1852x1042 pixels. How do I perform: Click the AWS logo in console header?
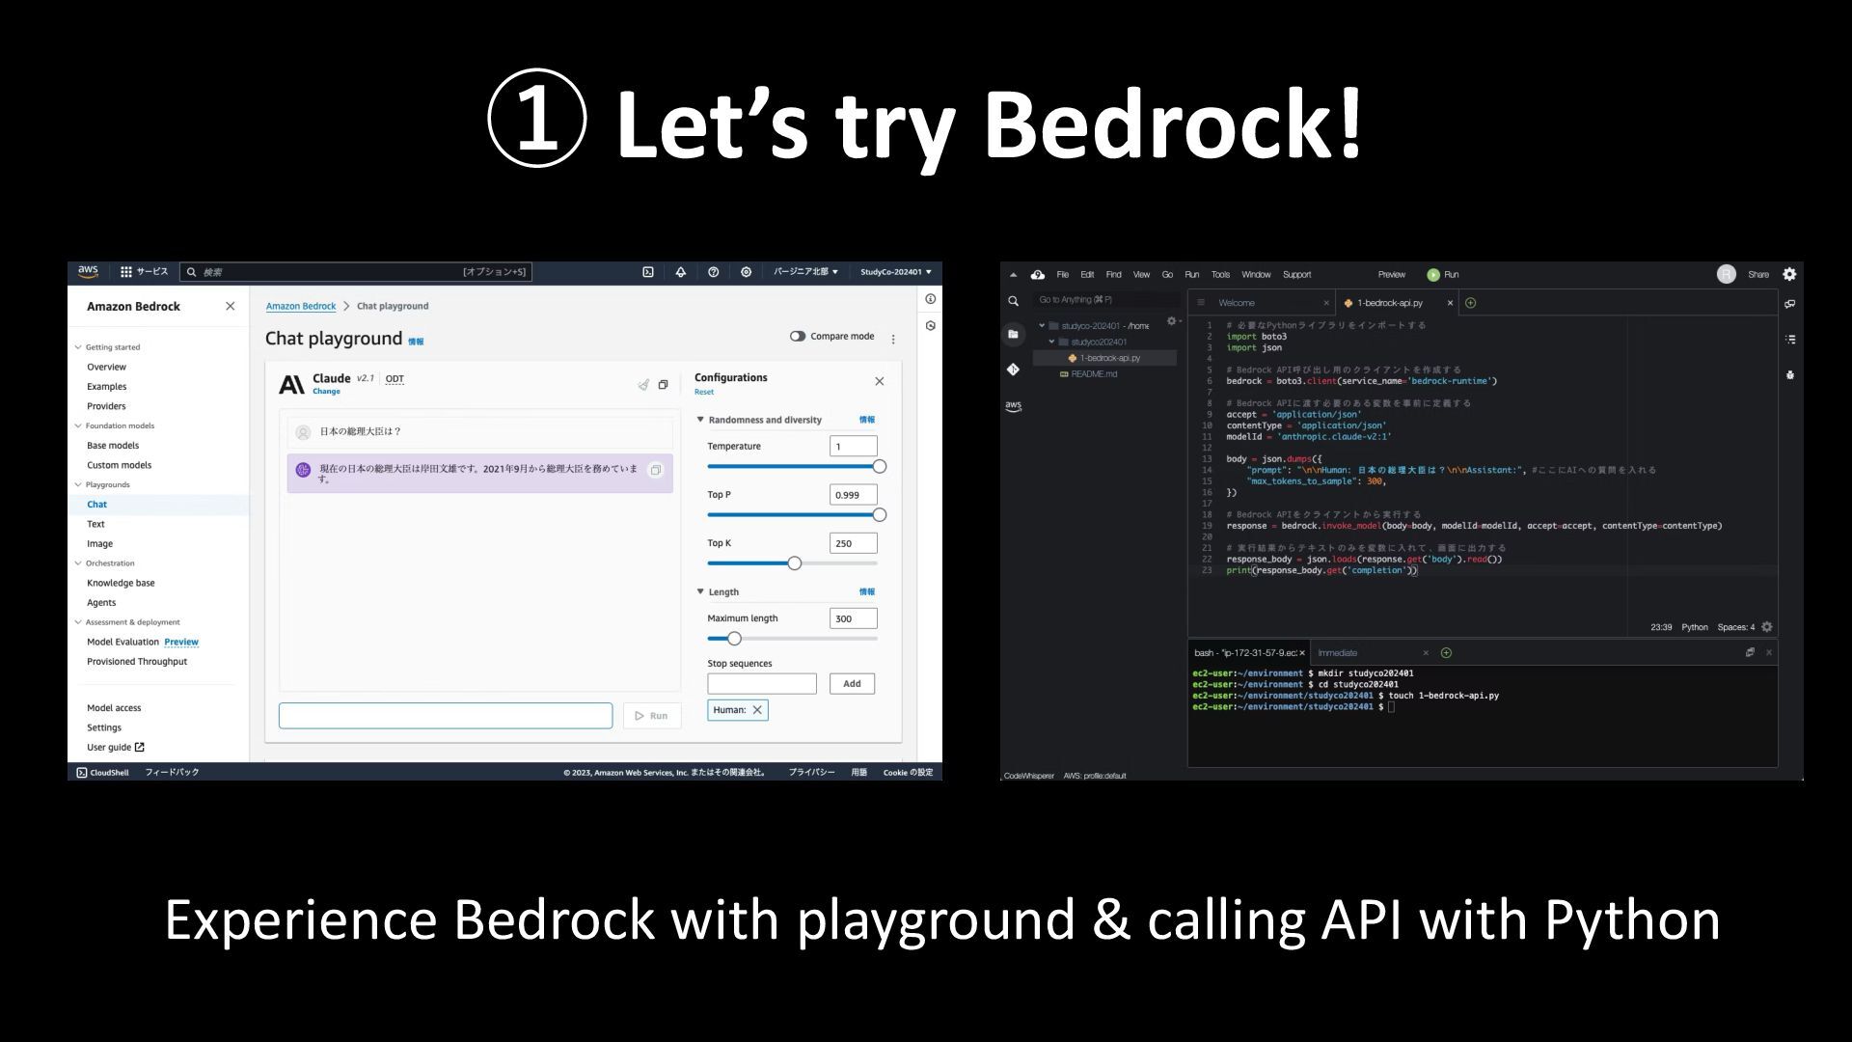88,271
